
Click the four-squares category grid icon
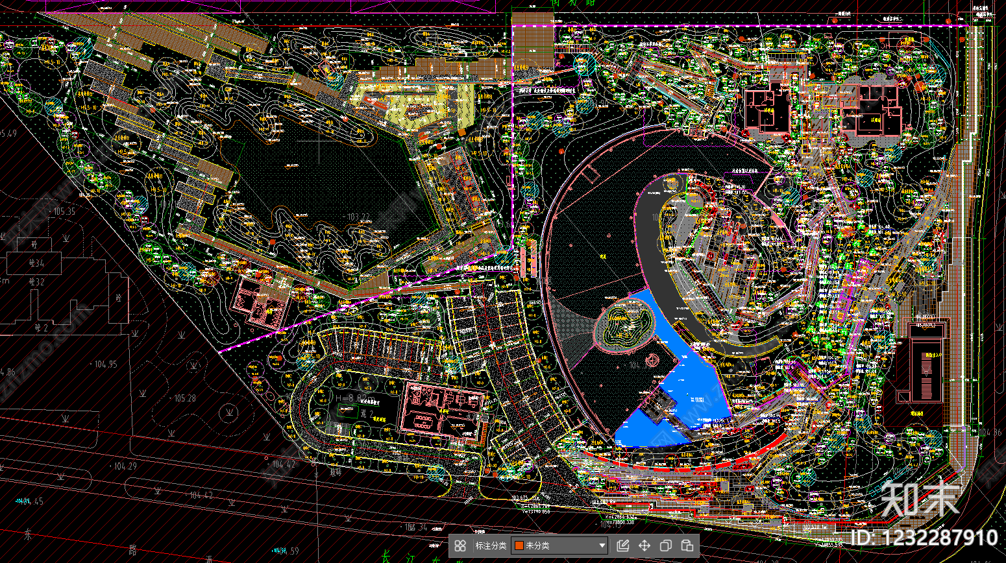pos(460,545)
